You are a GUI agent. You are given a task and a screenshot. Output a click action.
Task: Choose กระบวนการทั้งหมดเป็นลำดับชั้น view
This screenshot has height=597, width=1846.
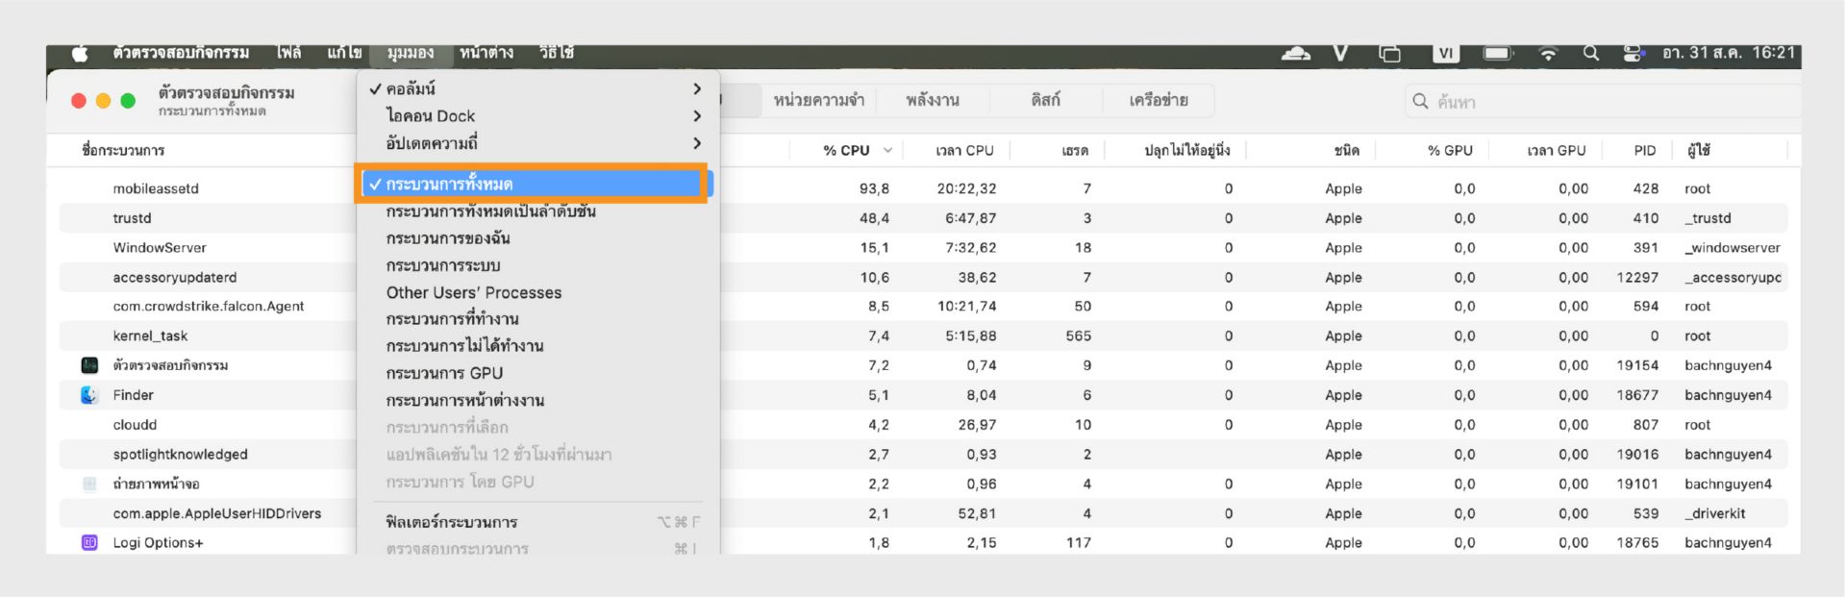(x=537, y=211)
